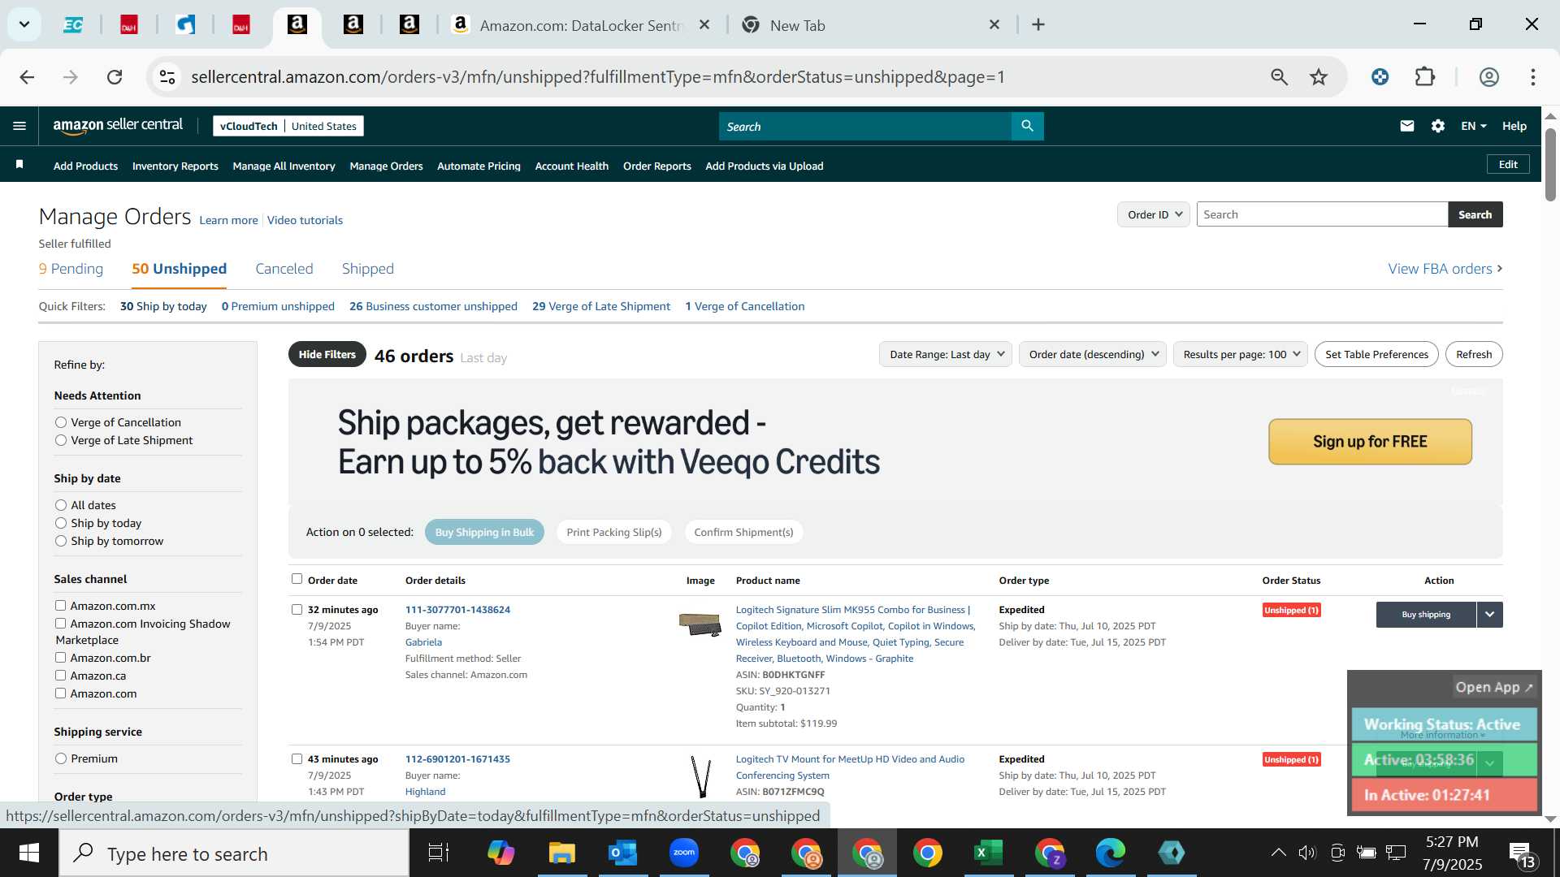Open Excel from the taskbar
The height and width of the screenshot is (877, 1560).
[988, 853]
